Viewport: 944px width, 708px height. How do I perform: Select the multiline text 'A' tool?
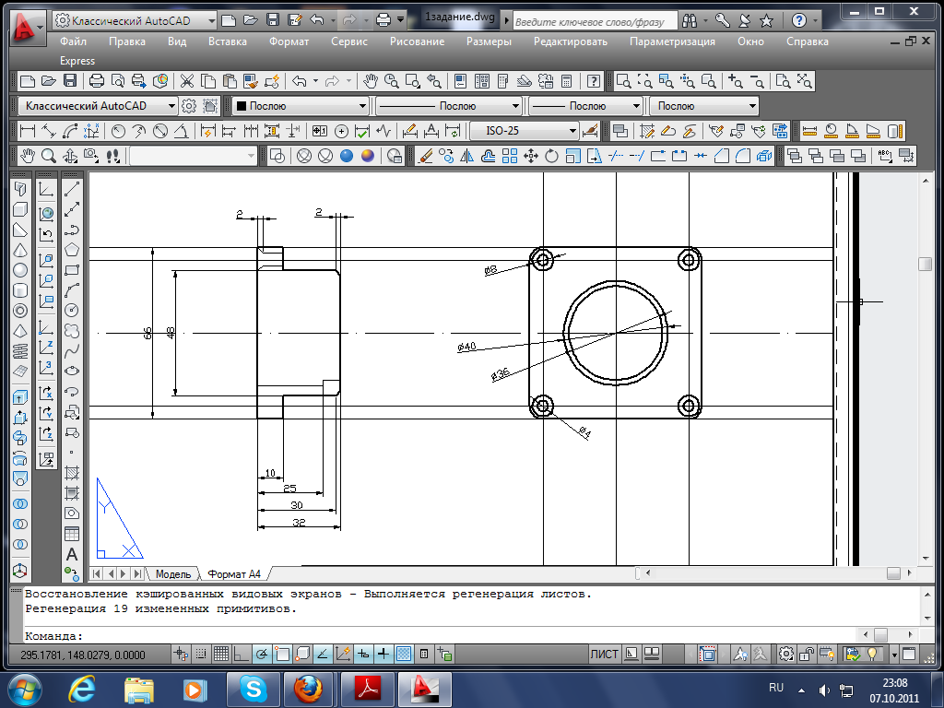pyautogui.click(x=72, y=555)
